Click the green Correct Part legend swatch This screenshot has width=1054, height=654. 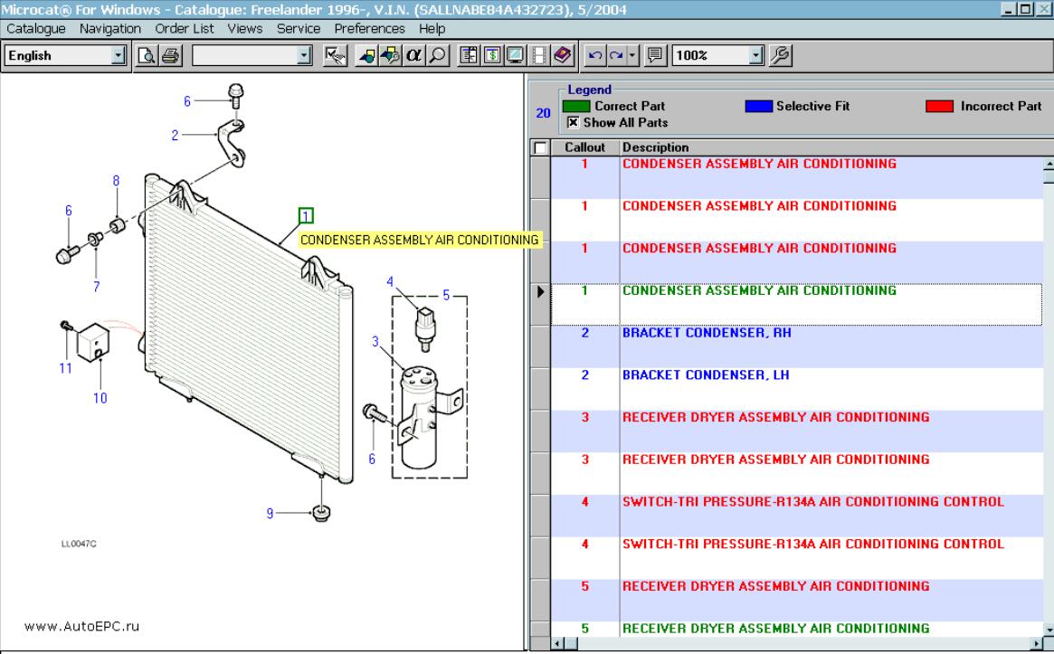(x=577, y=106)
